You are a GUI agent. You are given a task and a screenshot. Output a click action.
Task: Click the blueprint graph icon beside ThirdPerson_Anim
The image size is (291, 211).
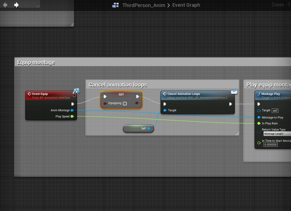click(115, 5)
